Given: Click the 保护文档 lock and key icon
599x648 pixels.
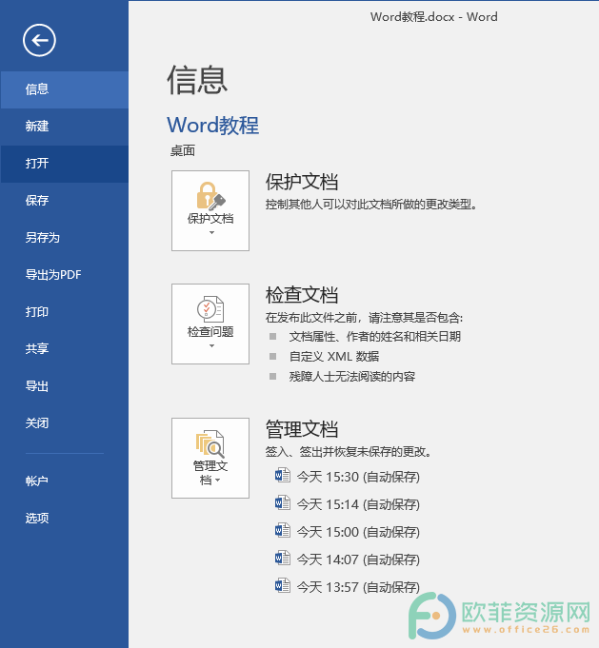Looking at the screenshot, I should pyautogui.click(x=210, y=196).
